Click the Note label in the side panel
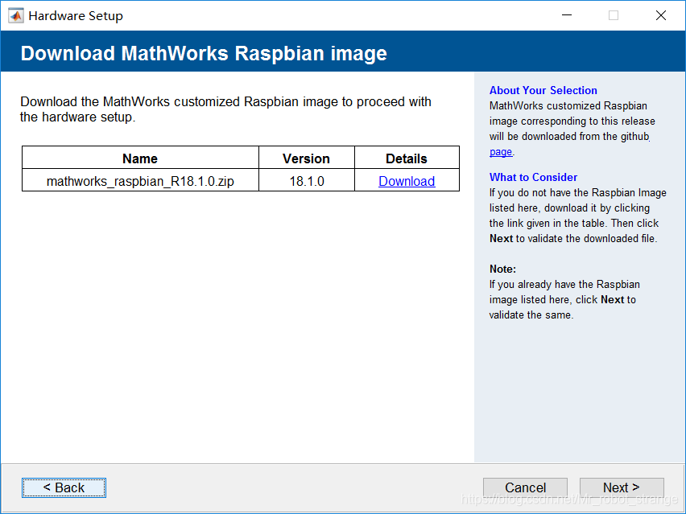This screenshot has height=514, width=686. coord(502,269)
